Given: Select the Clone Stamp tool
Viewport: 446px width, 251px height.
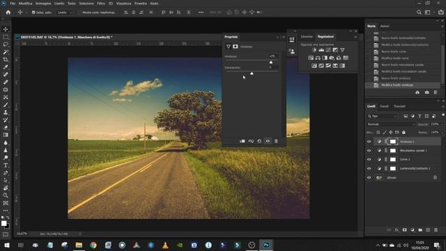Looking at the screenshot, I should [x=6, y=112].
